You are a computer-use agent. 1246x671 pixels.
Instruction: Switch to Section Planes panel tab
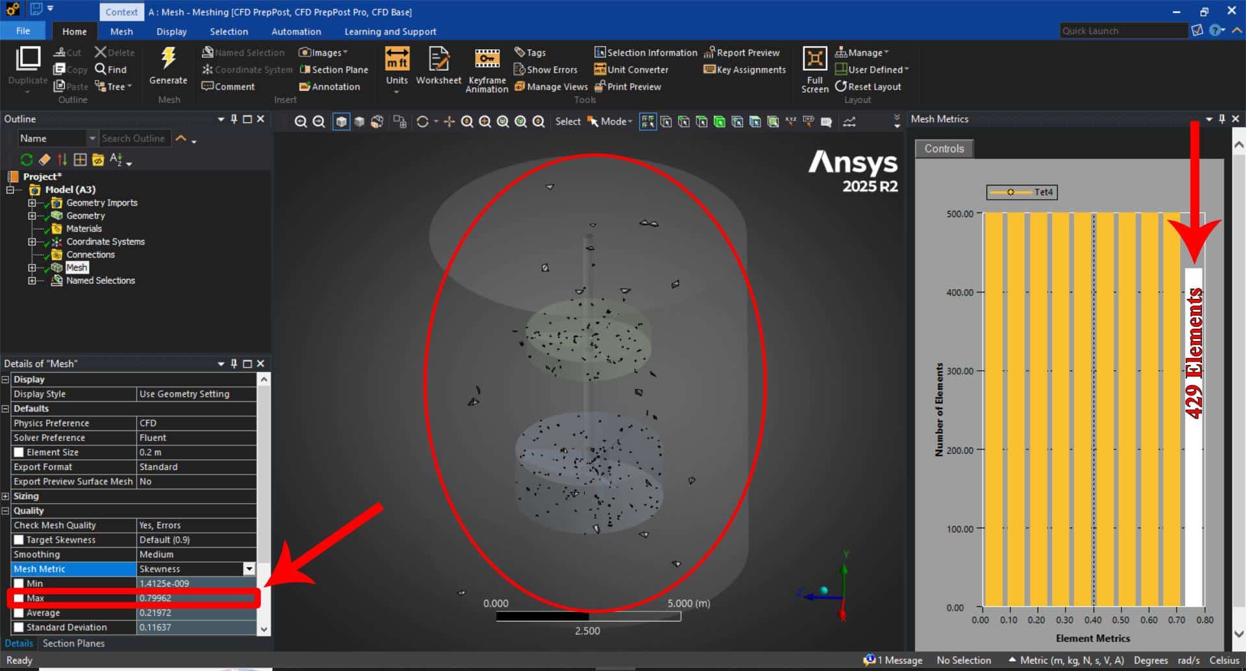(73, 644)
